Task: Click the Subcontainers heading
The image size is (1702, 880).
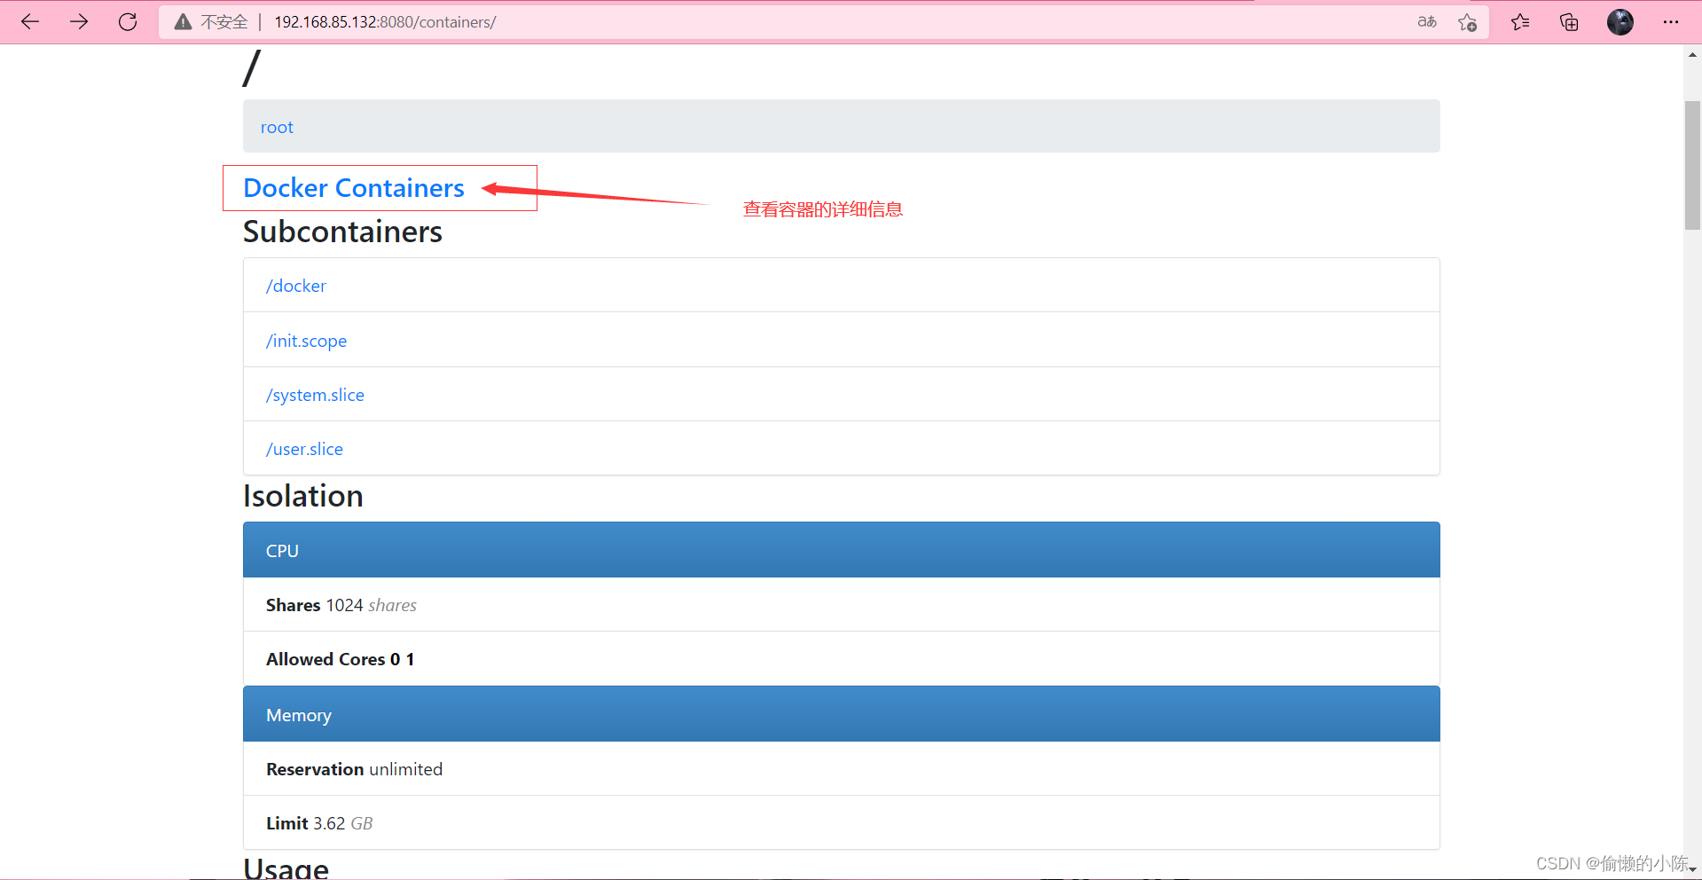Action: pos(342,232)
